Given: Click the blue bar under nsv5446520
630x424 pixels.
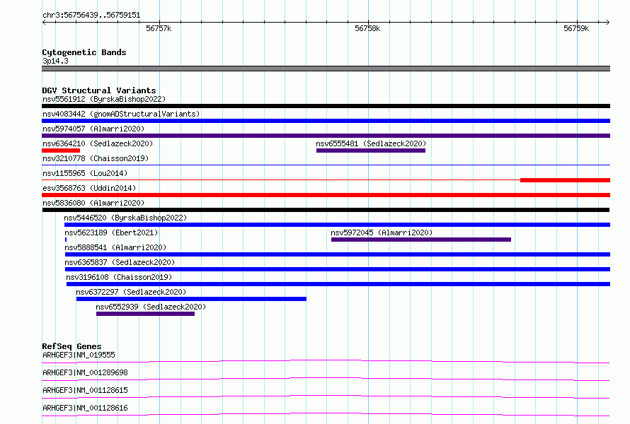Looking at the screenshot, I should pos(337,225).
